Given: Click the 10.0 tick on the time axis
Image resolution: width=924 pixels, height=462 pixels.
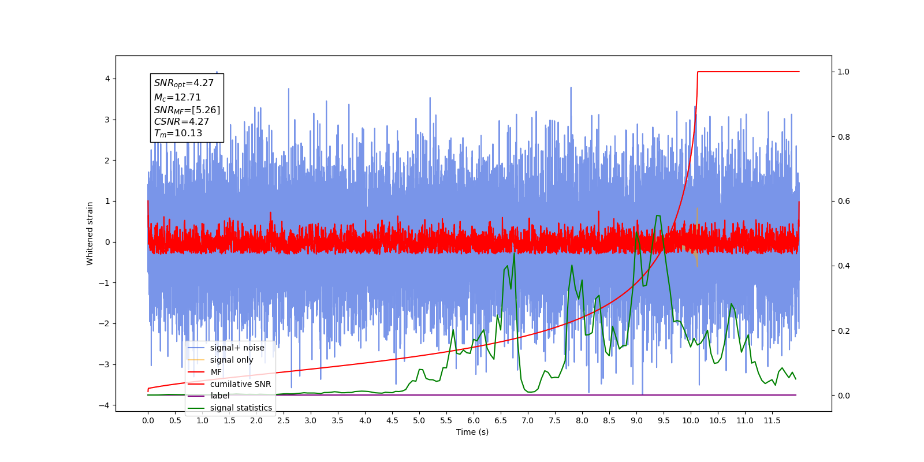Looking at the screenshot, I should pos(691,420).
